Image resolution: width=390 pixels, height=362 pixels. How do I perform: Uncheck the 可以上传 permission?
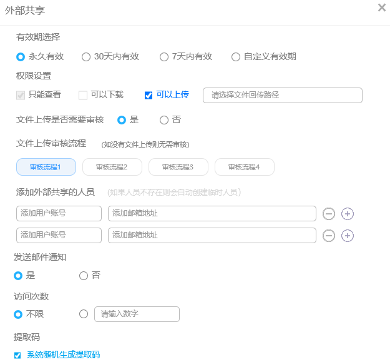(x=149, y=95)
